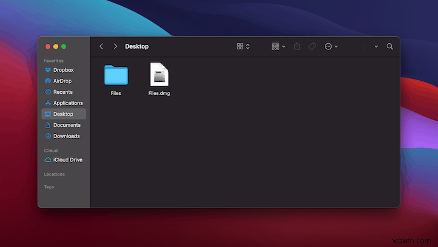Click the Tags section header
438x247 pixels.
[x=49, y=187]
